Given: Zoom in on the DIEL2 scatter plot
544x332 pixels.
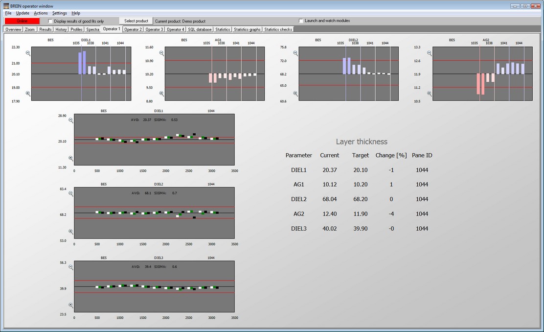Looking at the screenshot, I should [x=70, y=232].
